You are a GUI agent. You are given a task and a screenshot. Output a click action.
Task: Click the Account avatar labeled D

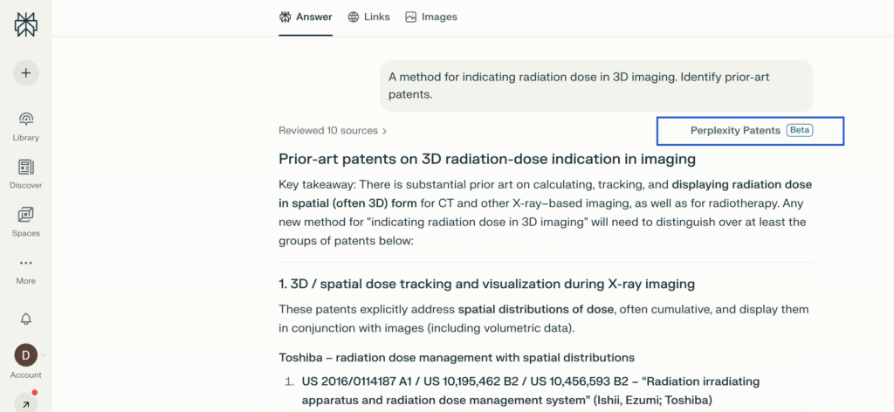click(x=26, y=355)
